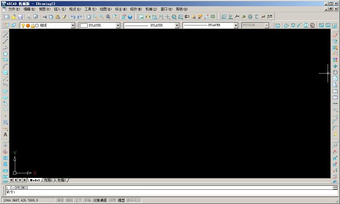Viewport: 340px width, 204px height.
Task: Click the New drawing icon
Action: (x=7, y=16)
